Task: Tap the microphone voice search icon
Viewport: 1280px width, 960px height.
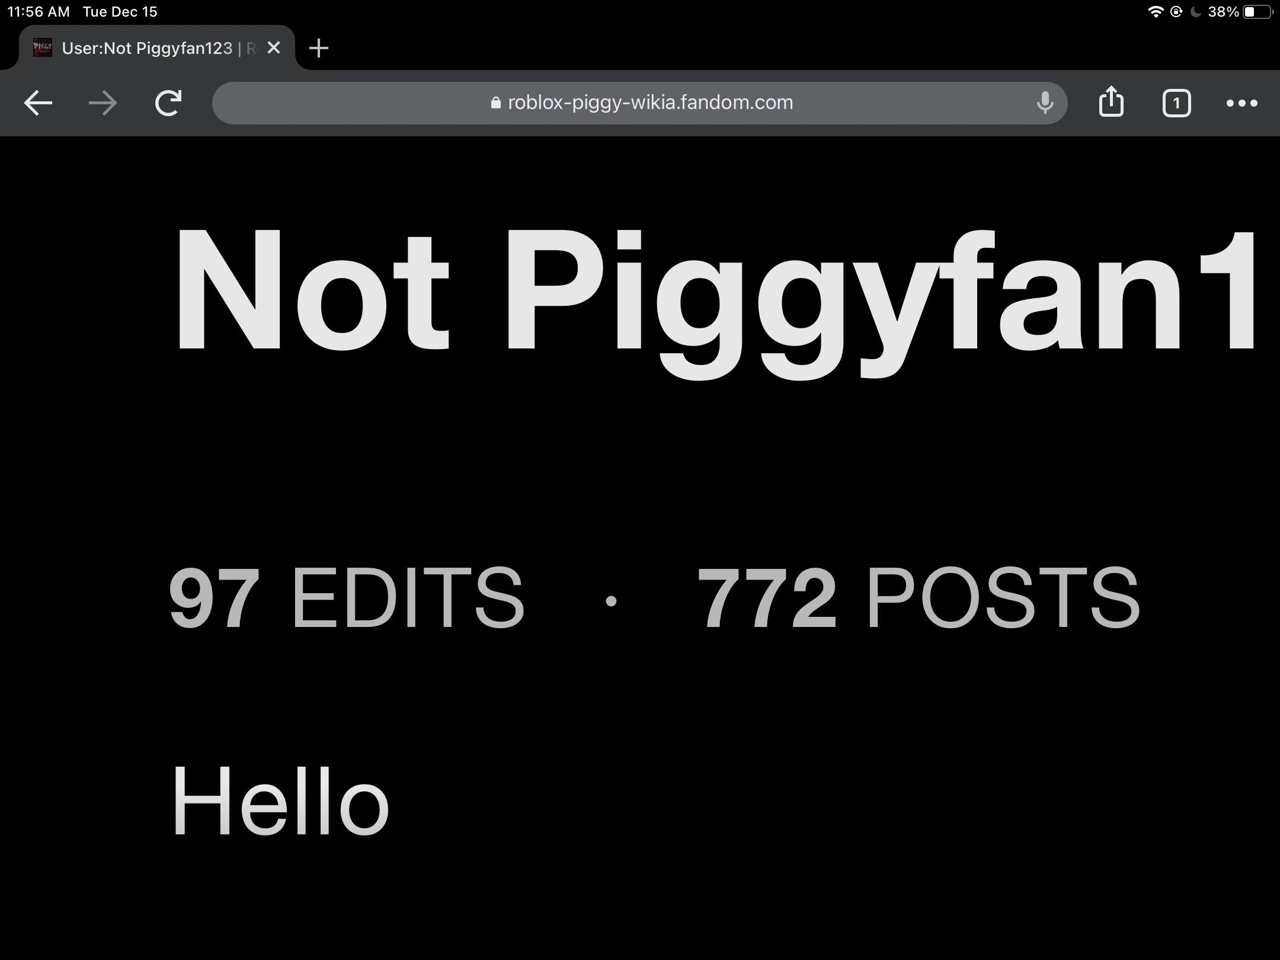Action: tap(1045, 103)
